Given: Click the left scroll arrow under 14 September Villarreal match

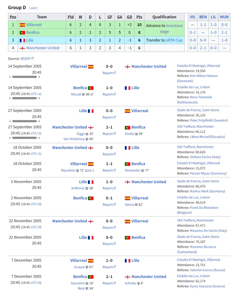Looking at the screenshot, I should click(10, 77).
